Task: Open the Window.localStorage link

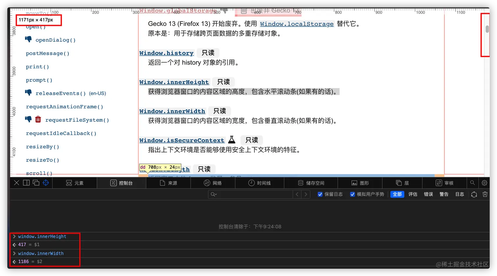Action: click(296, 24)
